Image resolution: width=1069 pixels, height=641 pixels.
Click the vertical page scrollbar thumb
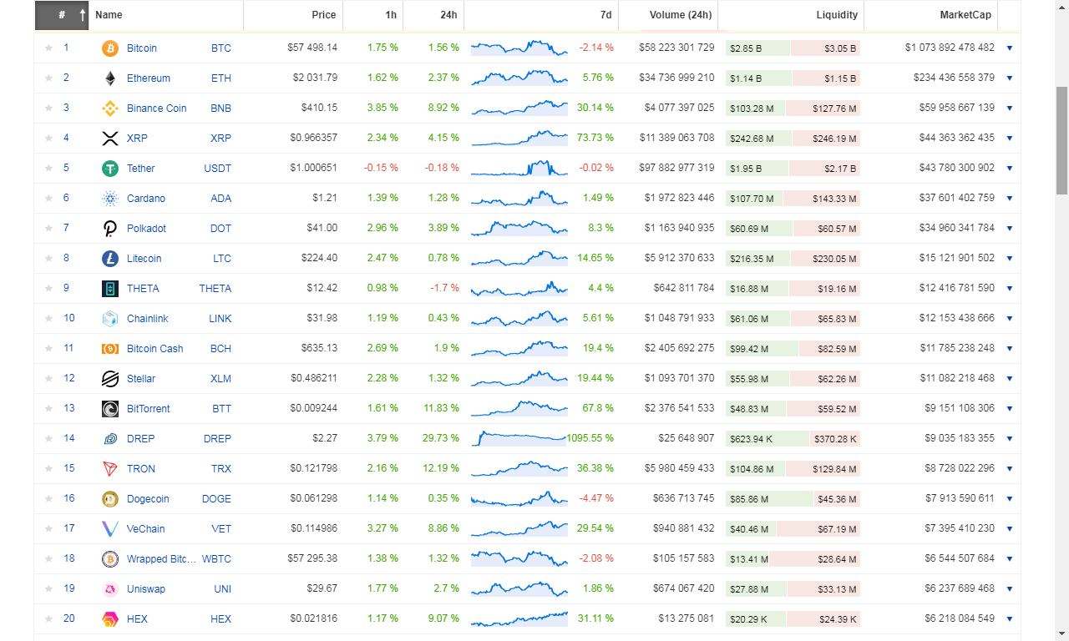click(x=1061, y=140)
